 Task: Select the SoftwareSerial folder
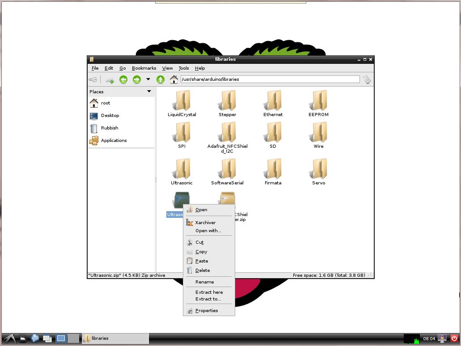pos(227,172)
